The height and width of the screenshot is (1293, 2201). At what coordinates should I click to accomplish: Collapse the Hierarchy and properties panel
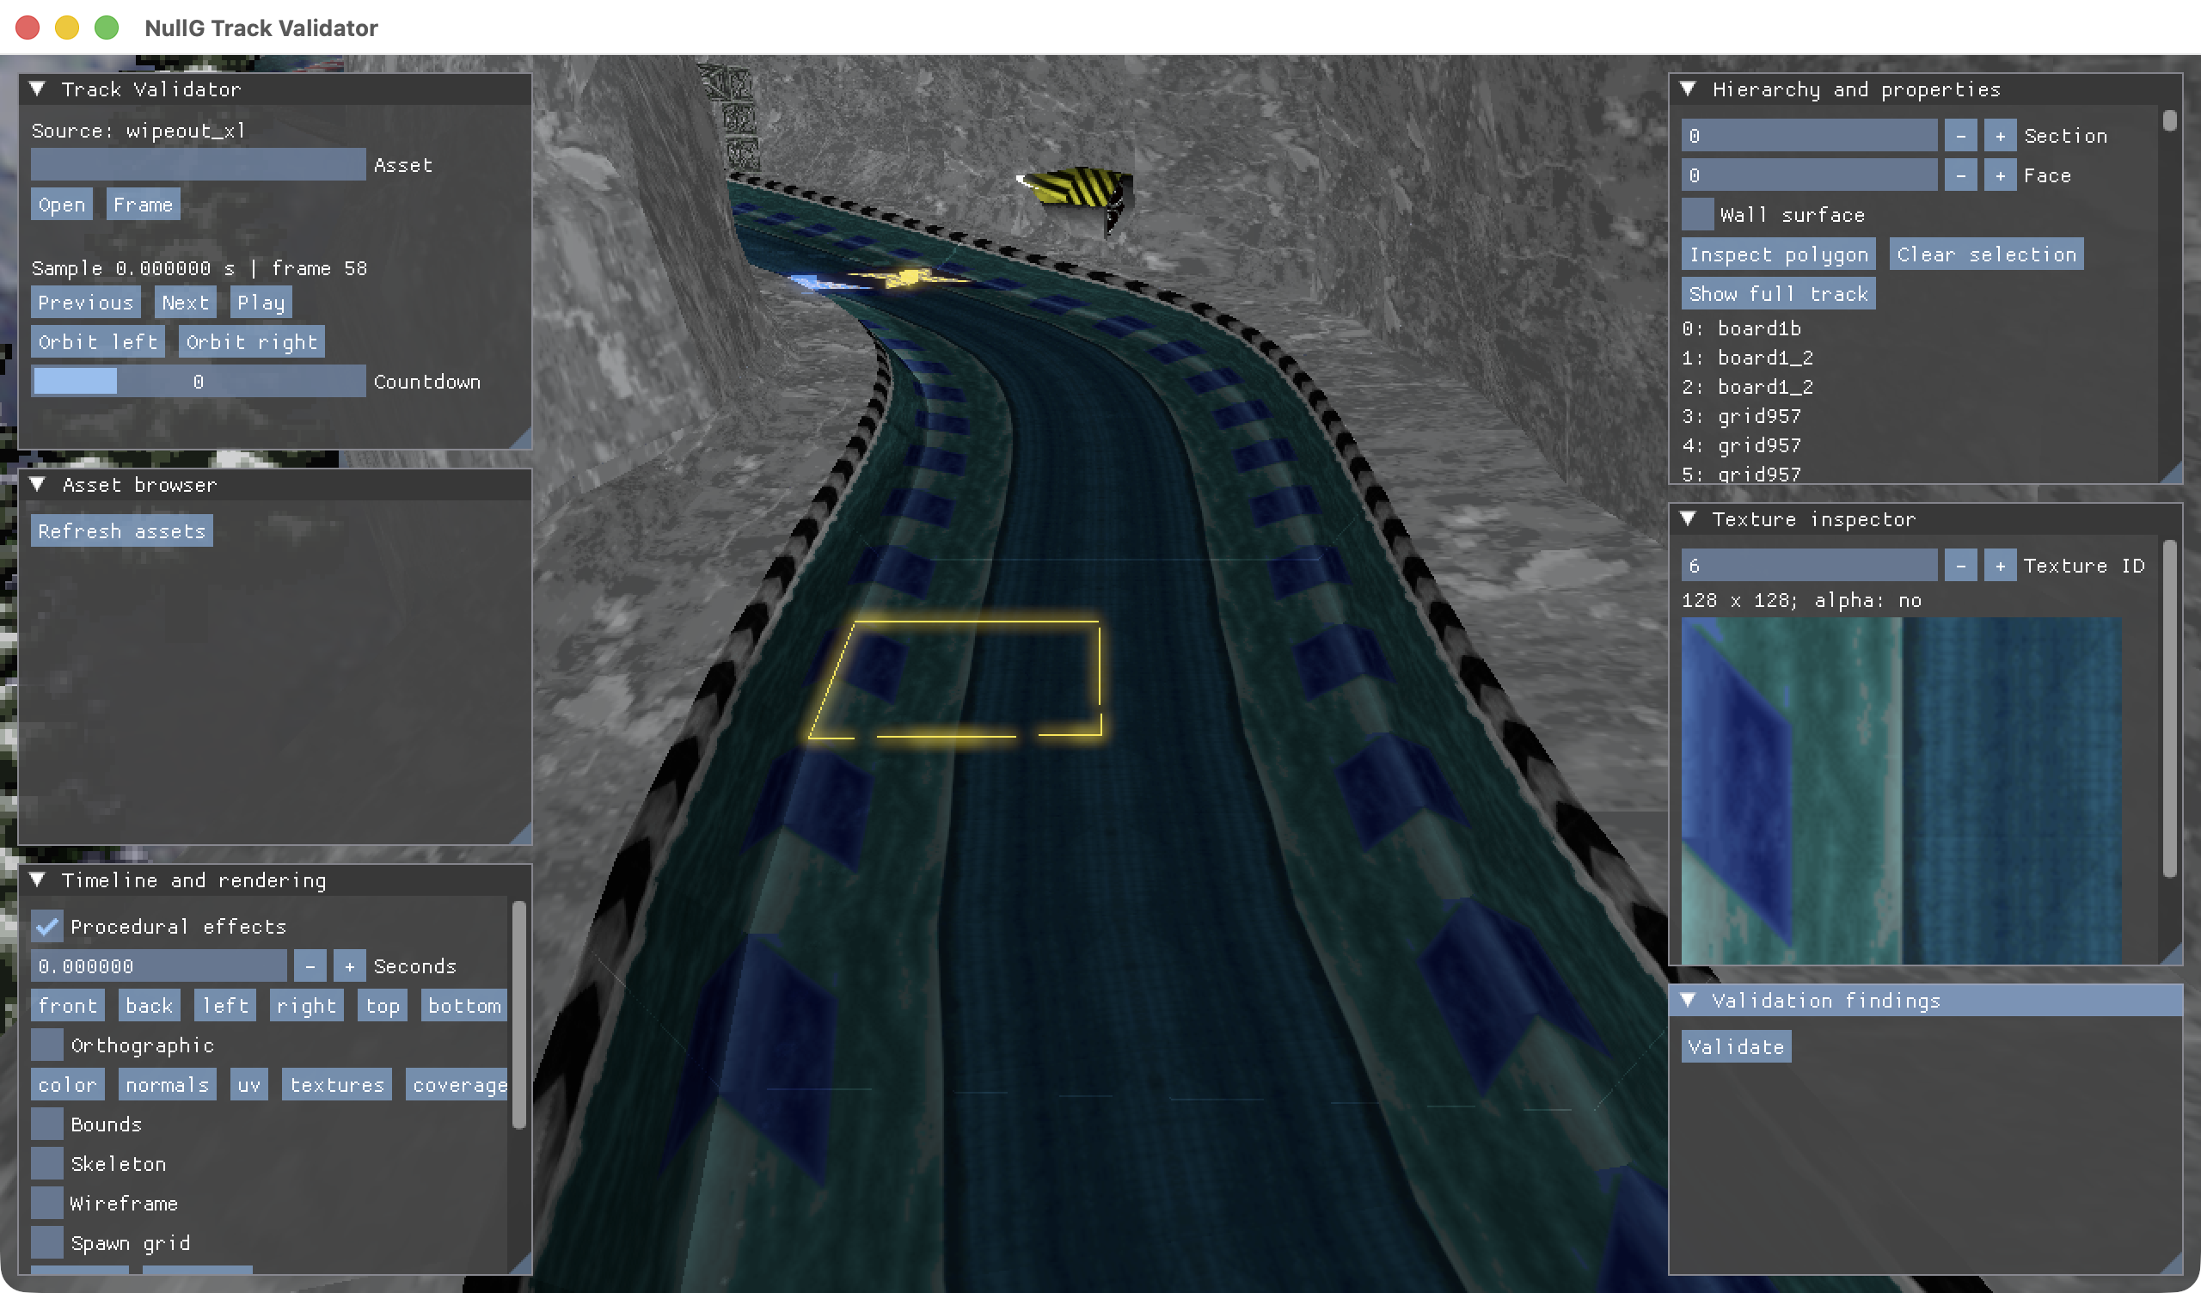1688,89
